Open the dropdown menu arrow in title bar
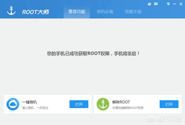Screen dimensions: 185x125 pos(168,4)
